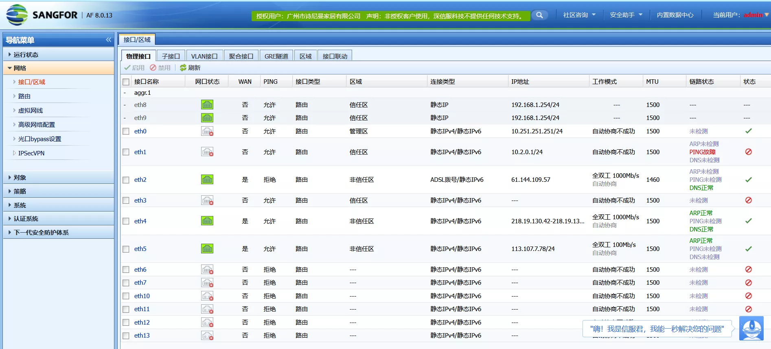Viewport: 771px width, 349px height.
Task: Tick the checkbox for eth0 row
Action: (x=126, y=131)
